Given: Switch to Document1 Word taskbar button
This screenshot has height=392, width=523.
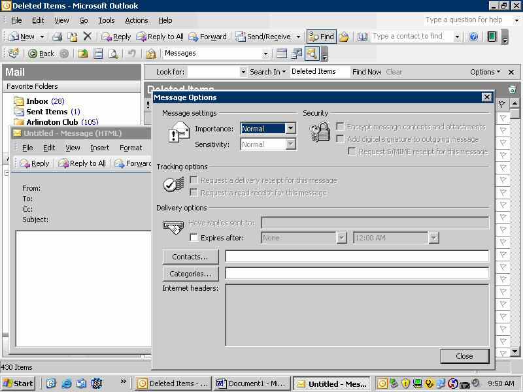Looking at the screenshot, I should pos(252,384).
